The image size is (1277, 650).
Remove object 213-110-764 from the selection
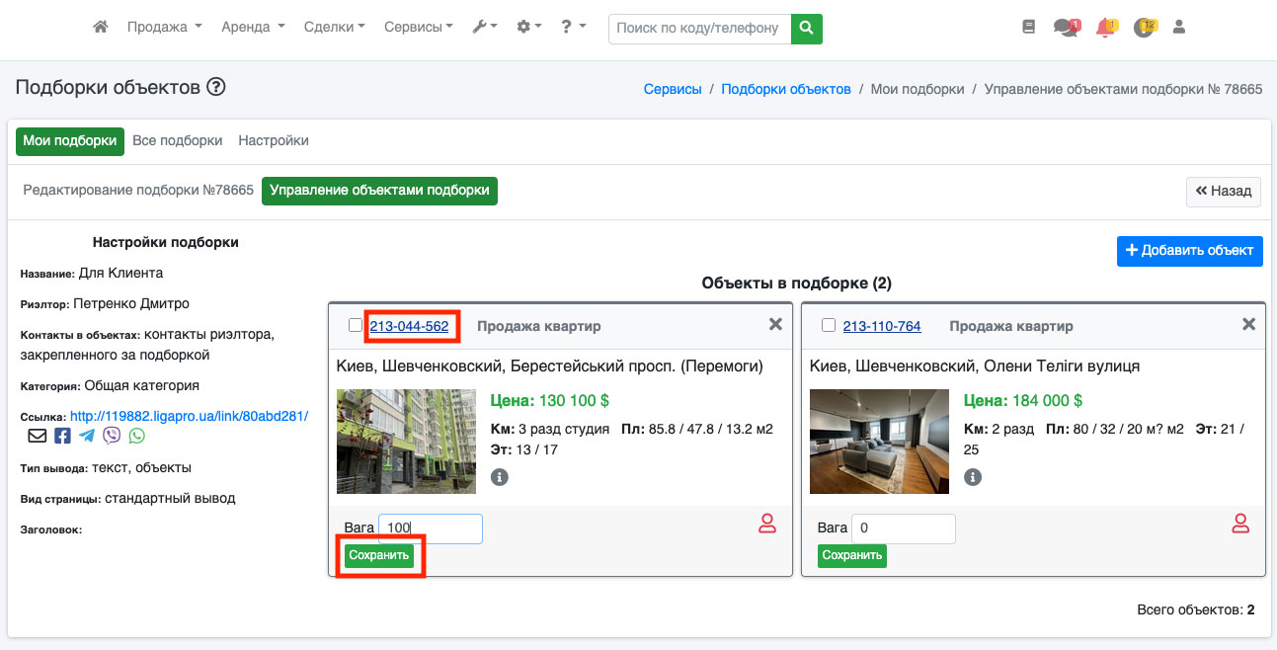tap(1248, 324)
